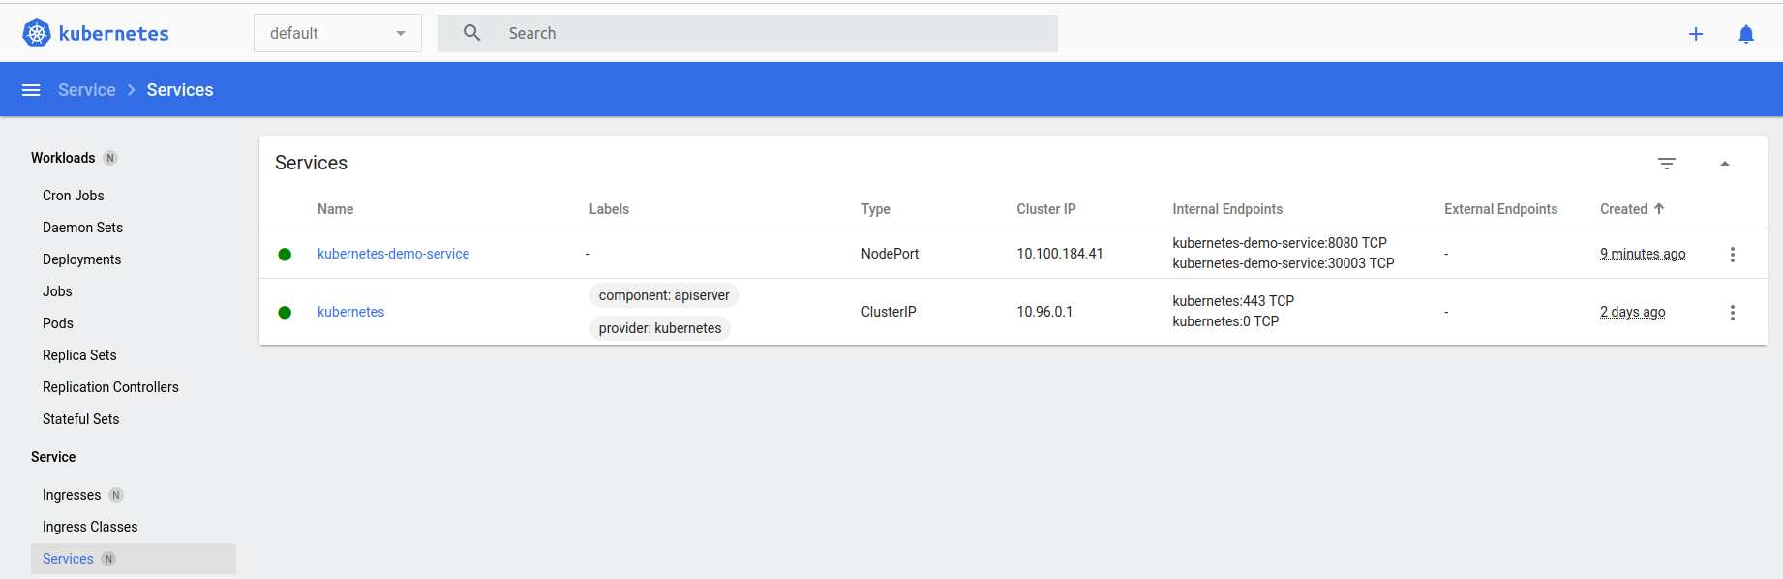Toggle the hamburger side menu
Viewport: 1783px width, 579px height.
[31, 90]
